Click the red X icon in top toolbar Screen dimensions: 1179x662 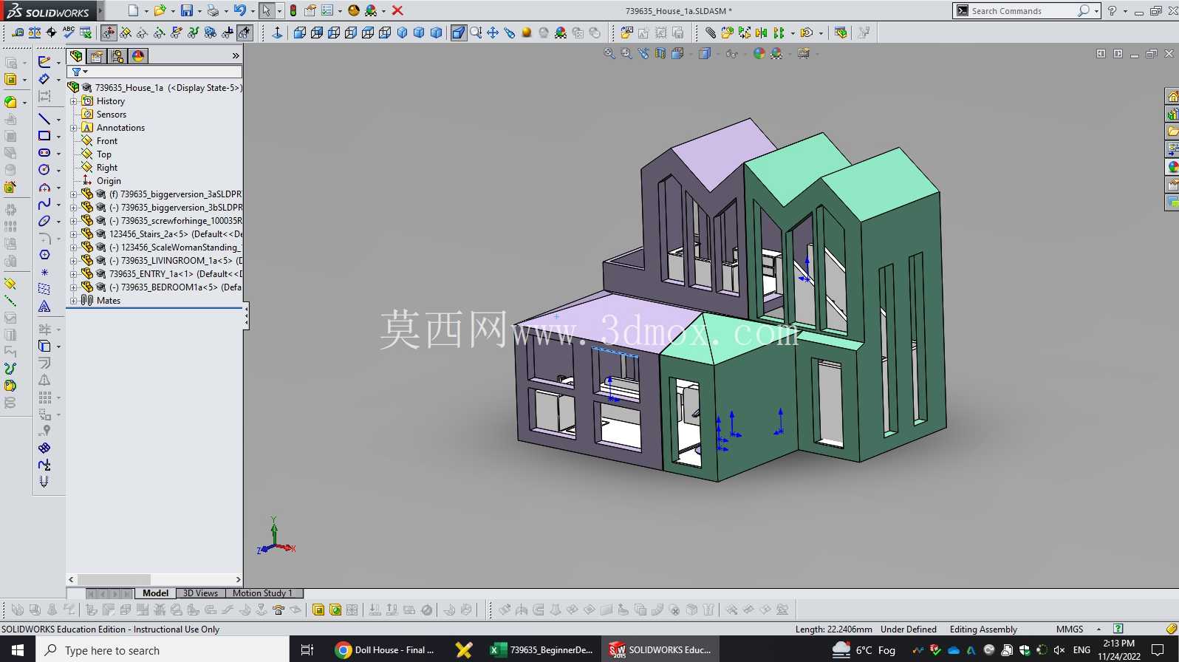[397, 10]
